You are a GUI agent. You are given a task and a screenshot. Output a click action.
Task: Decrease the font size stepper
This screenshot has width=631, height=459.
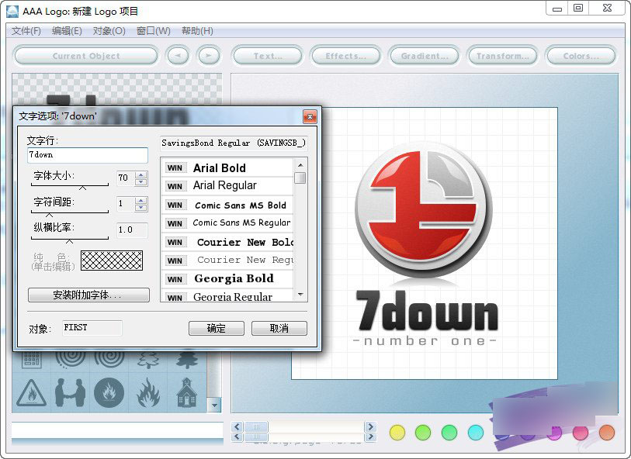[x=140, y=181]
